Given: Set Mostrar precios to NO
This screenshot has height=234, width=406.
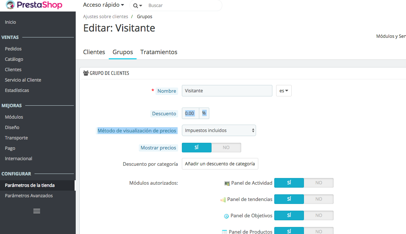Looking at the screenshot, I should coord(226,148).
